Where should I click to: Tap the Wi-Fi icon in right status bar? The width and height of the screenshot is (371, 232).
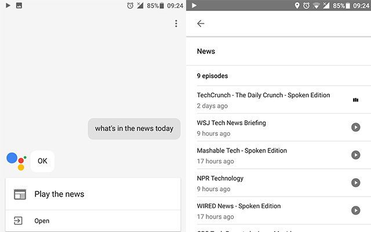pyautogui.click(x=316, y=6)
